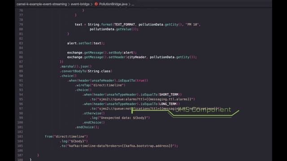Click .endChoice(); on line 101
Screen dimensions: 287x161
(x=87, y=127)
